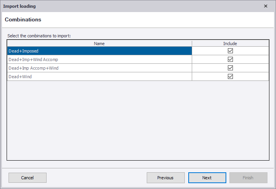
Task: Click divider between Name and Include headers
Action: [192, 44]
